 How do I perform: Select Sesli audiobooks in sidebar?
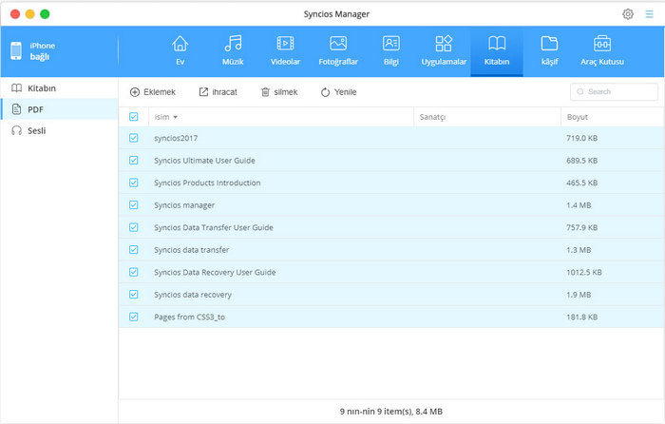pos(59,131)
